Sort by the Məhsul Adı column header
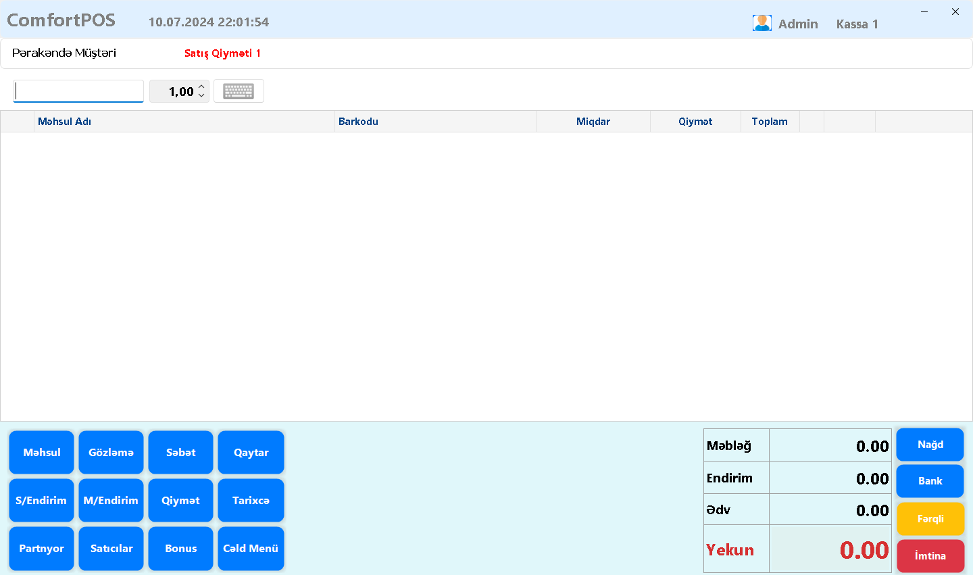973x575 pixels. 184,122
